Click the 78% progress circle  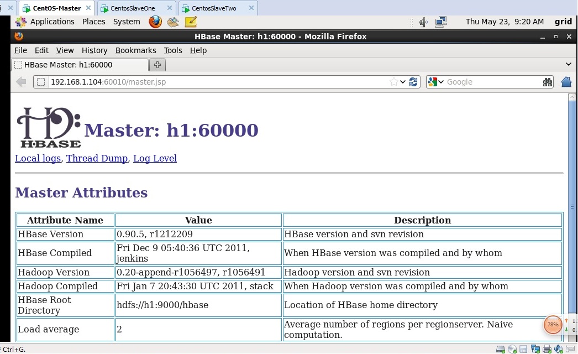pyautogui.click(x=553, y=325)
